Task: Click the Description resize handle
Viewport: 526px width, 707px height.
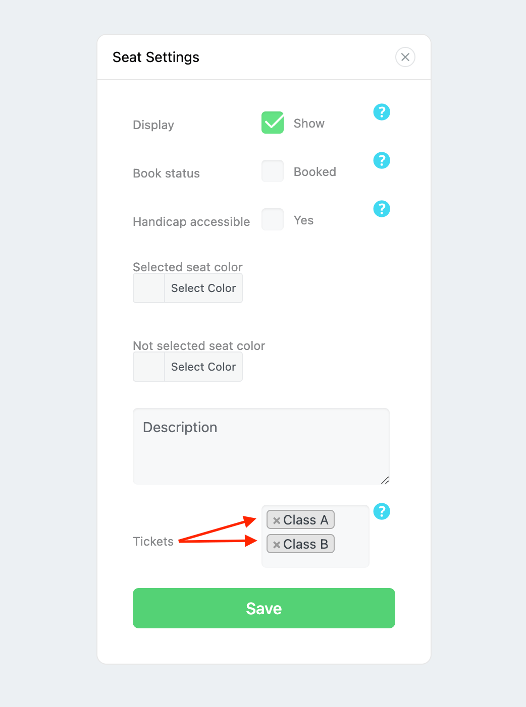Action: [x=385, y=480]
